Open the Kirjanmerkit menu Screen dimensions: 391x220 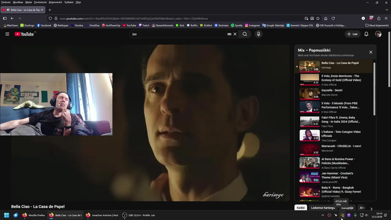[x=55, y=2]
